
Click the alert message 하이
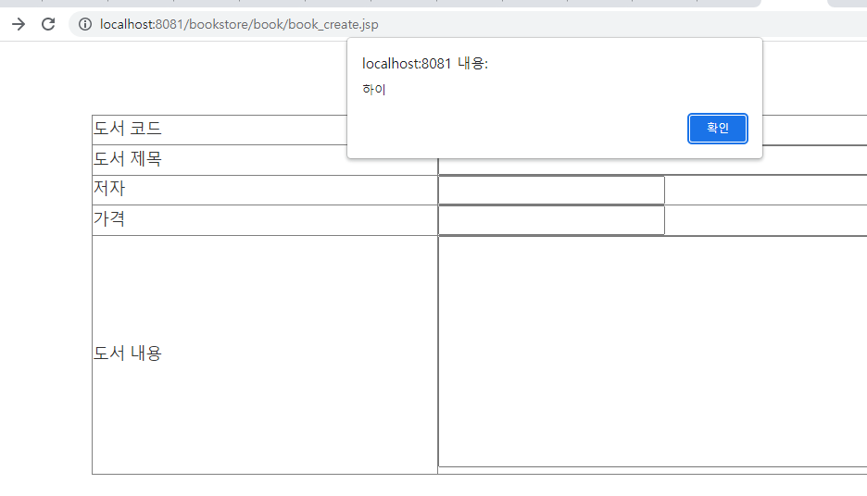point(374,89)
